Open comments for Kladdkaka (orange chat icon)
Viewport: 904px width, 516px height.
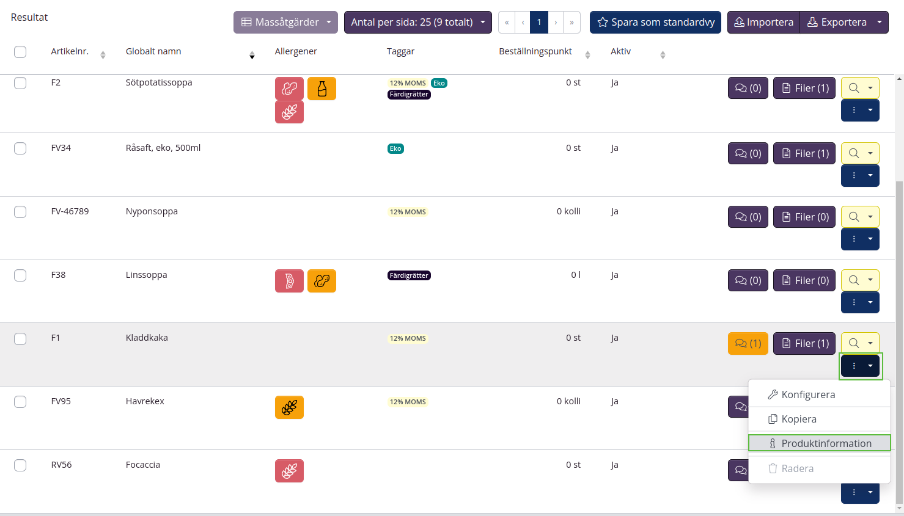[748, 343]
